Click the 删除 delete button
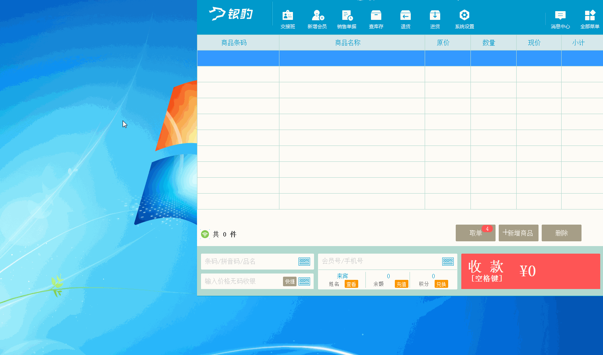 click(561, 233)
